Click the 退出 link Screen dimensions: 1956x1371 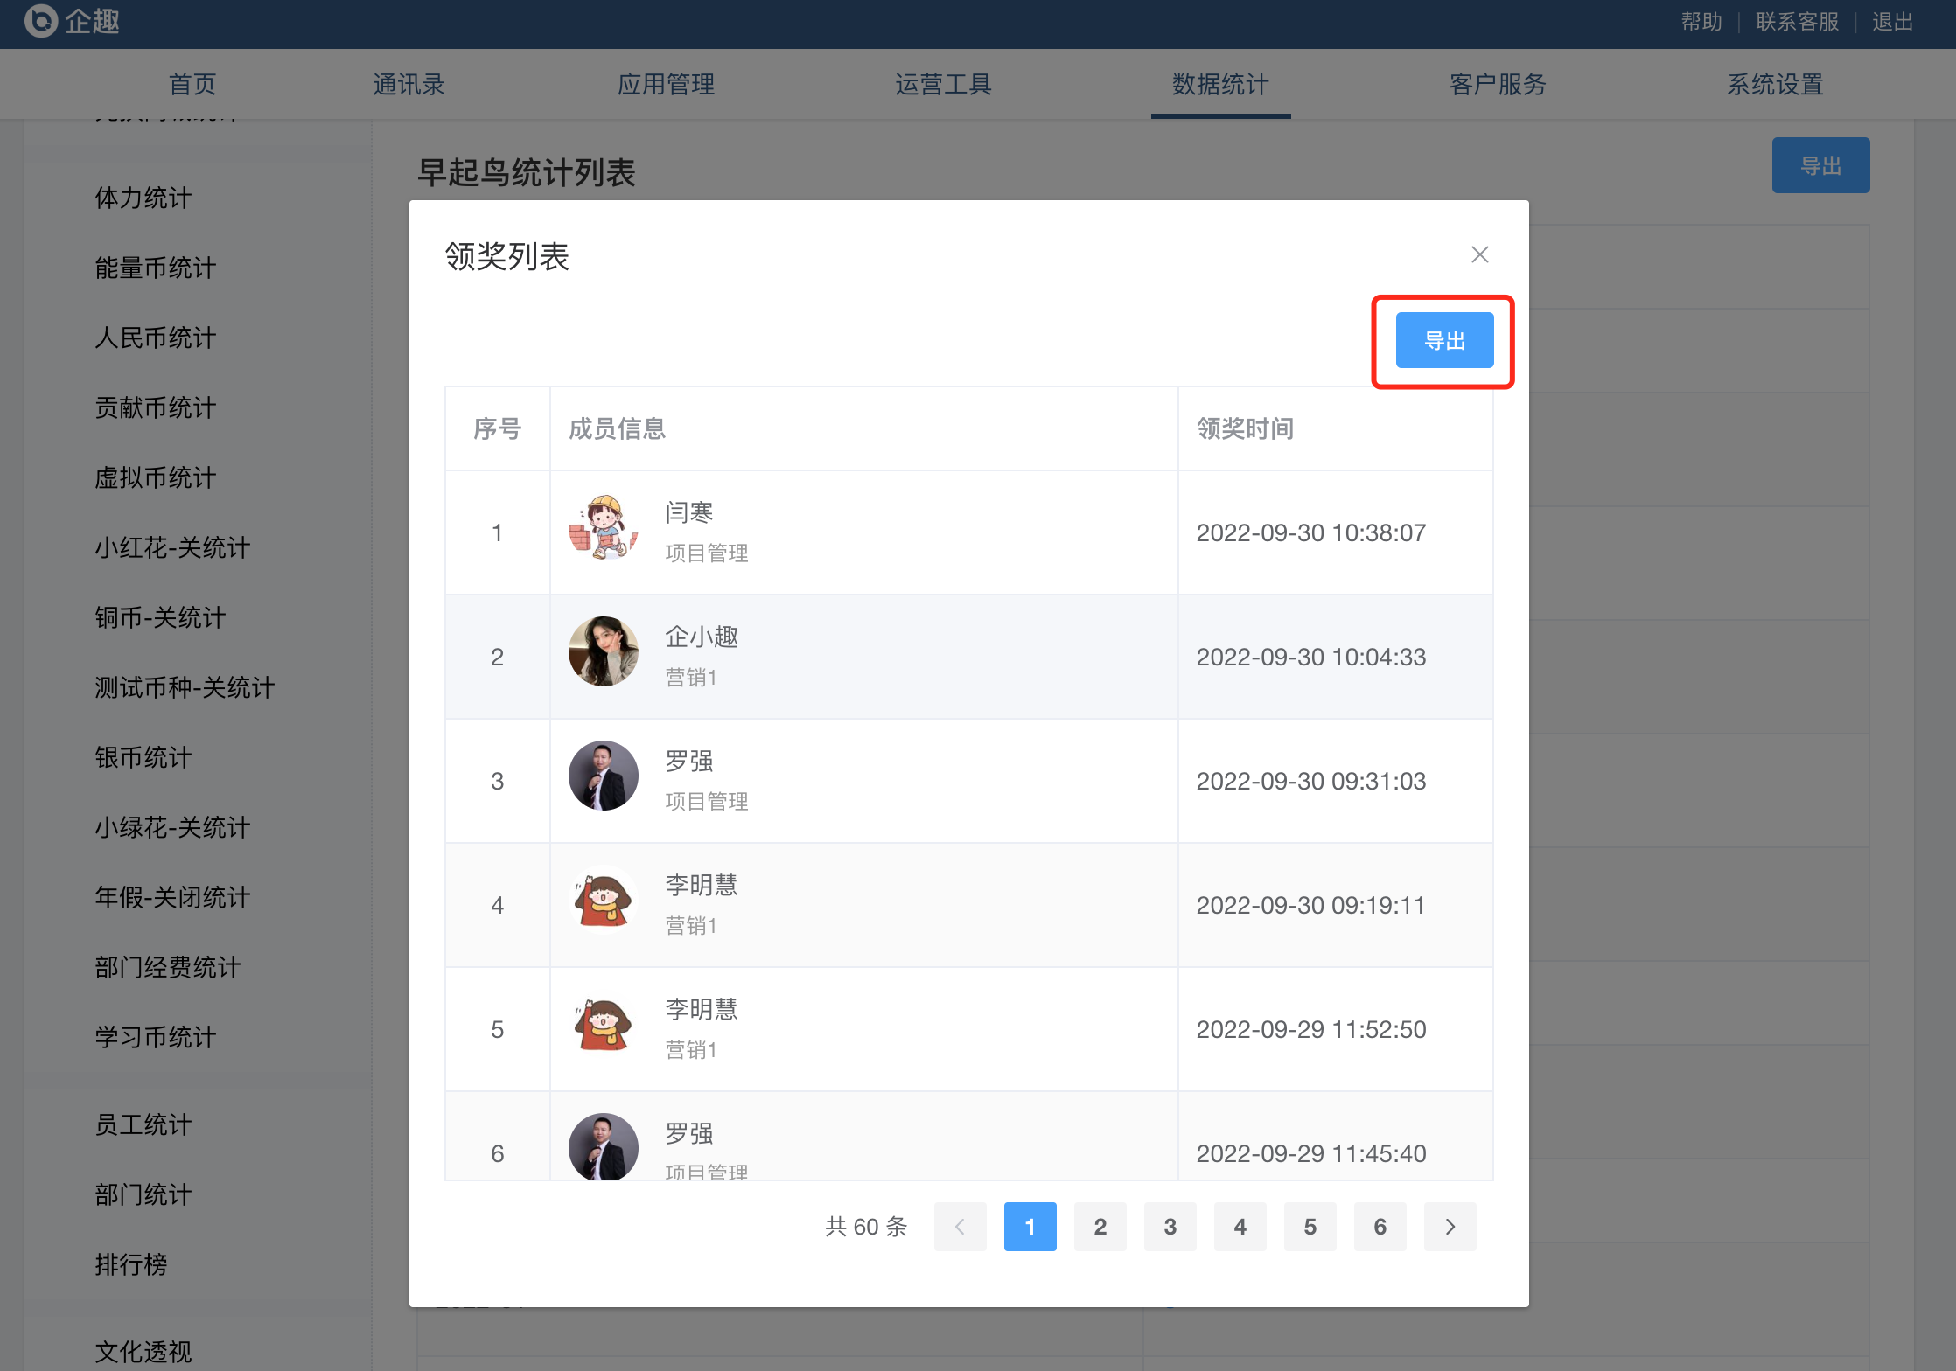(x=1892, y=22)
